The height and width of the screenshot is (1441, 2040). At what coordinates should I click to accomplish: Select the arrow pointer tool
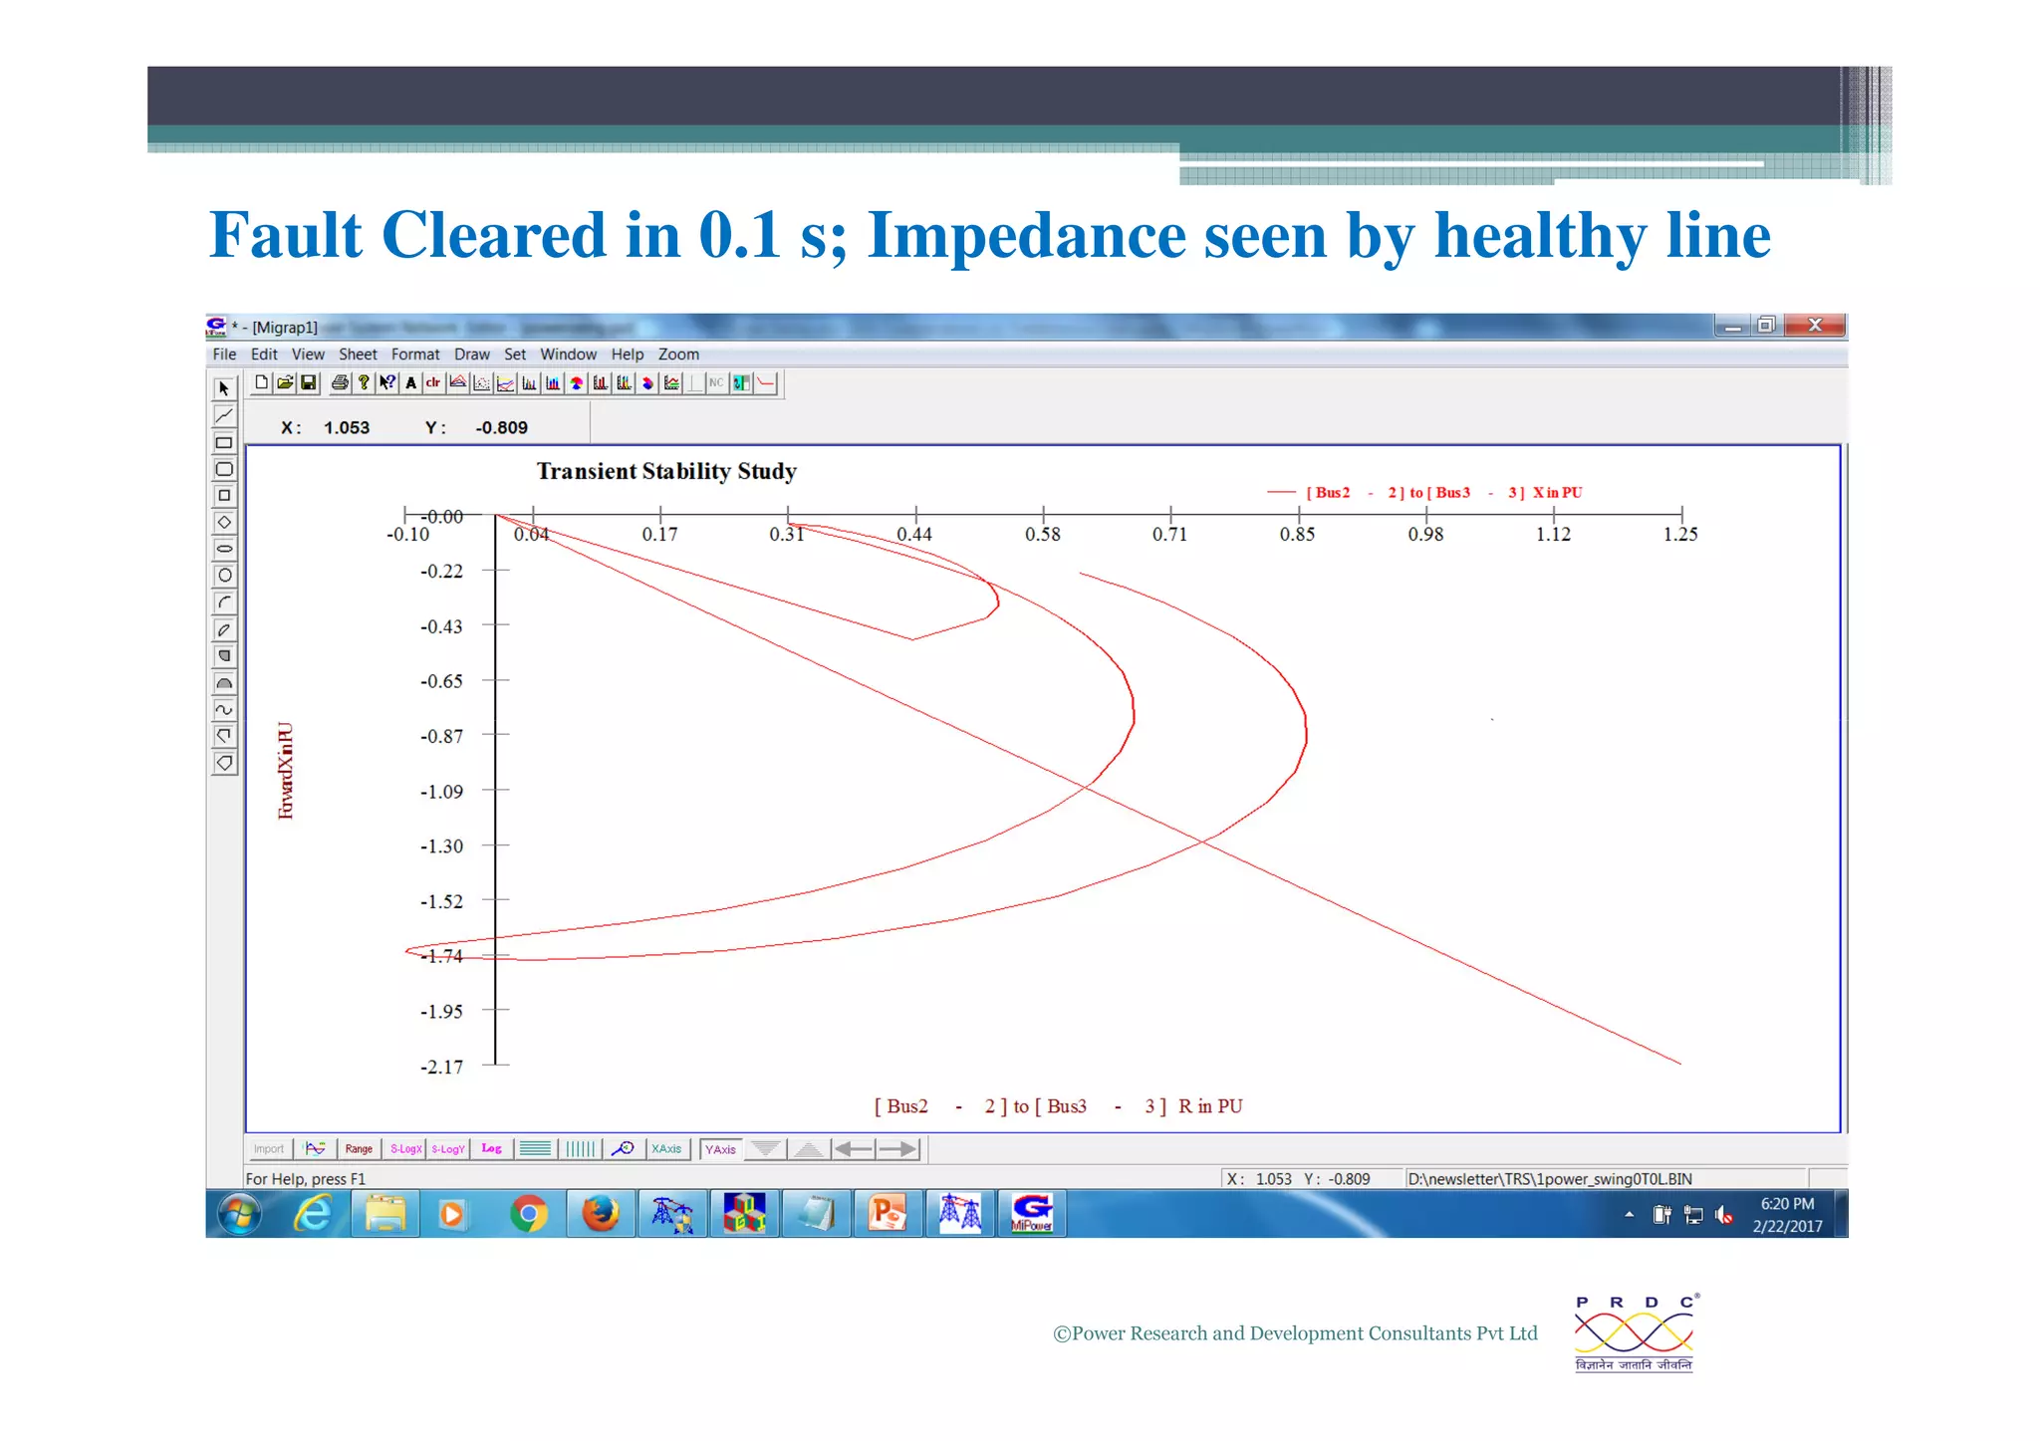[224, 388]
